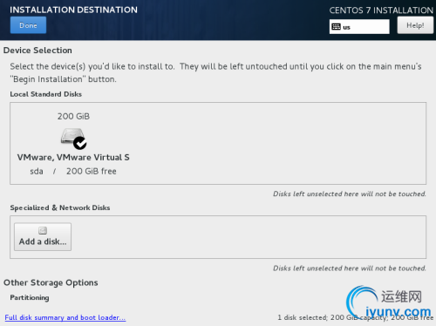Open the Help! button
Screen dimensions: 436x326
click(x=415, y=25)
